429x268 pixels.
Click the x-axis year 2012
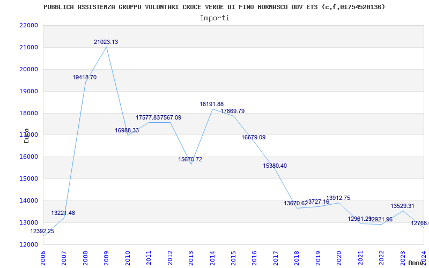coord(170,258)
